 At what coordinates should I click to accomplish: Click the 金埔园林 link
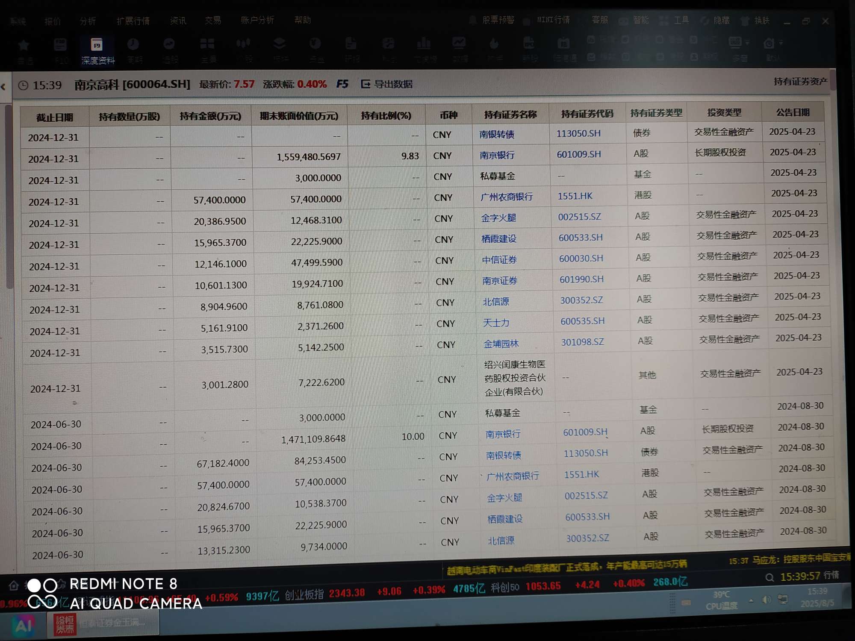[x=501, y=344]
